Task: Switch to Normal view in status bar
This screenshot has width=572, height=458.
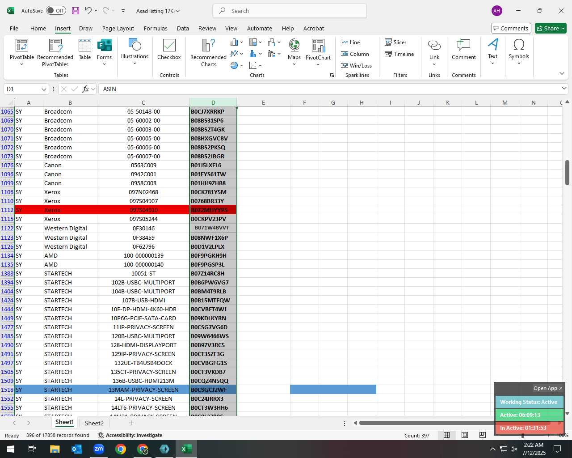Action: [x=446, y=435]
